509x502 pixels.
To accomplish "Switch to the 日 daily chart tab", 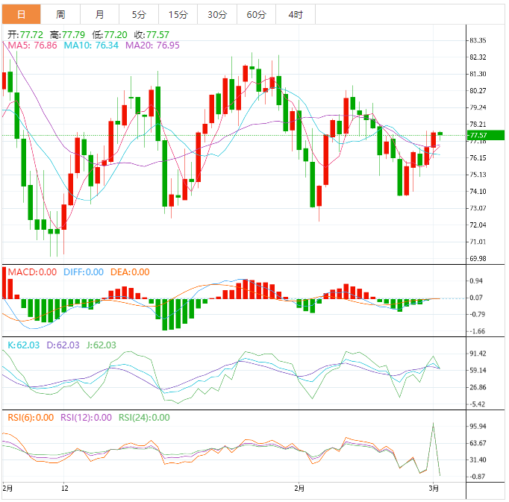I will [21, 15].
